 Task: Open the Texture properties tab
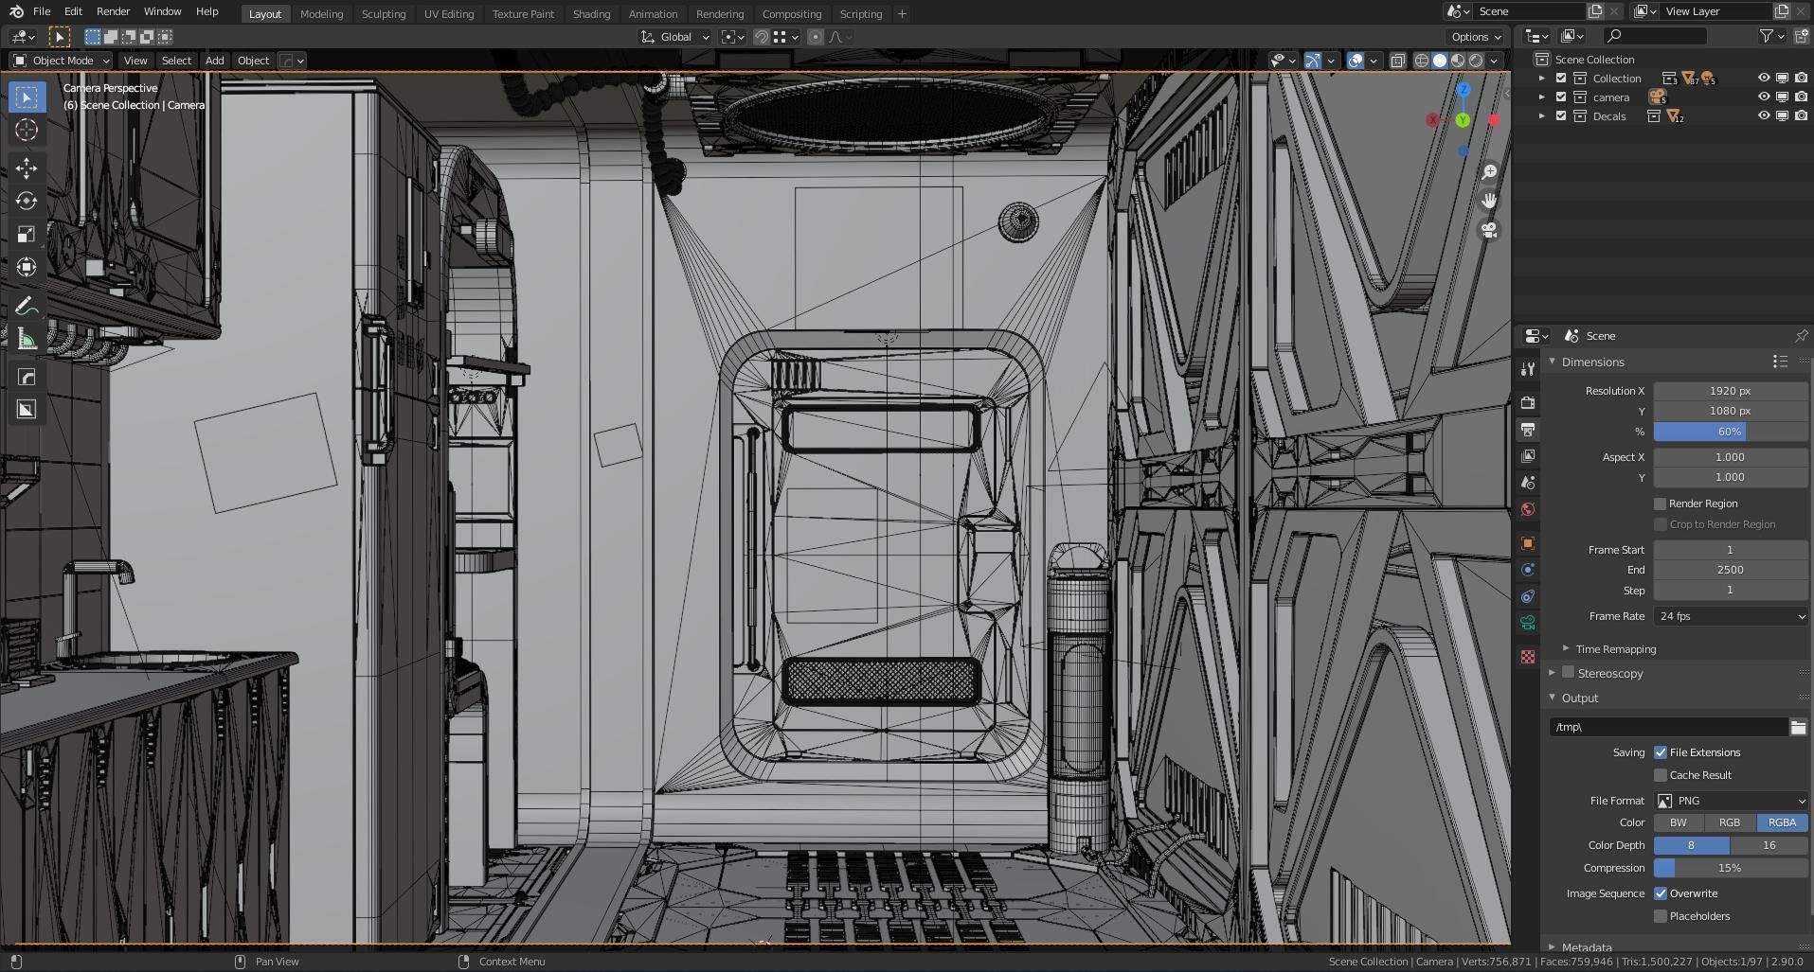(x=1527, y=657)
